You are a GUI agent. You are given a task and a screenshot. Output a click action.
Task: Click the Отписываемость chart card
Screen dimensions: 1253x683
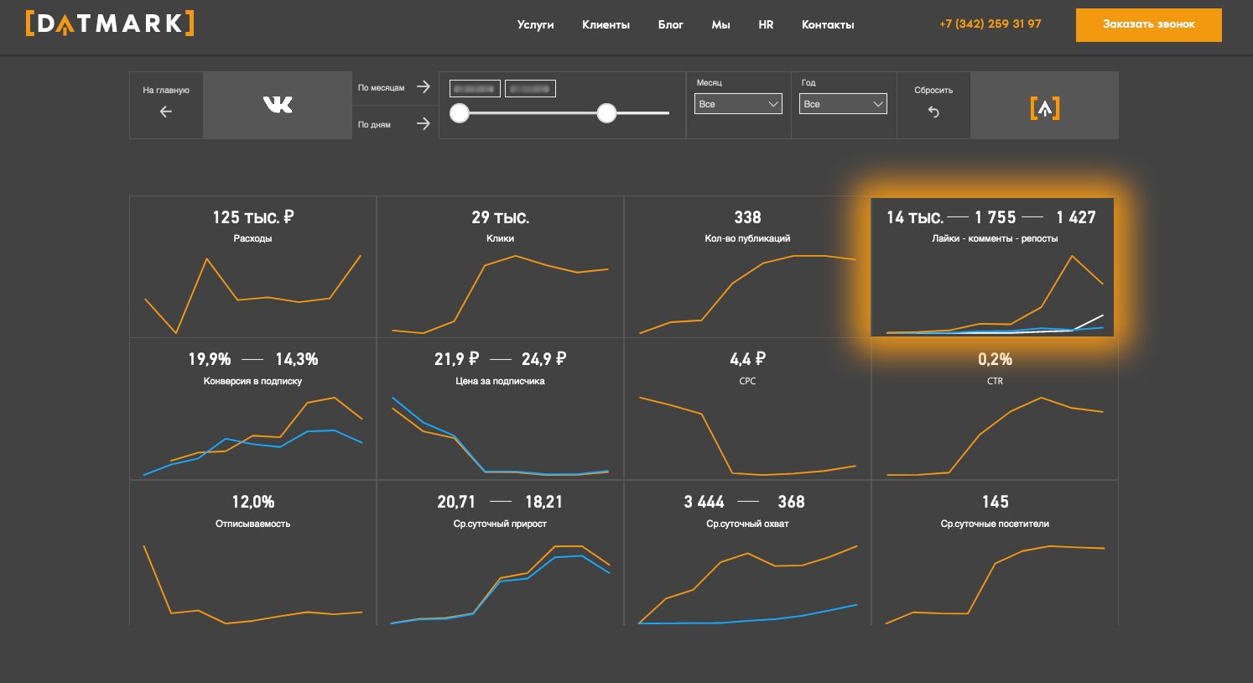252,553
